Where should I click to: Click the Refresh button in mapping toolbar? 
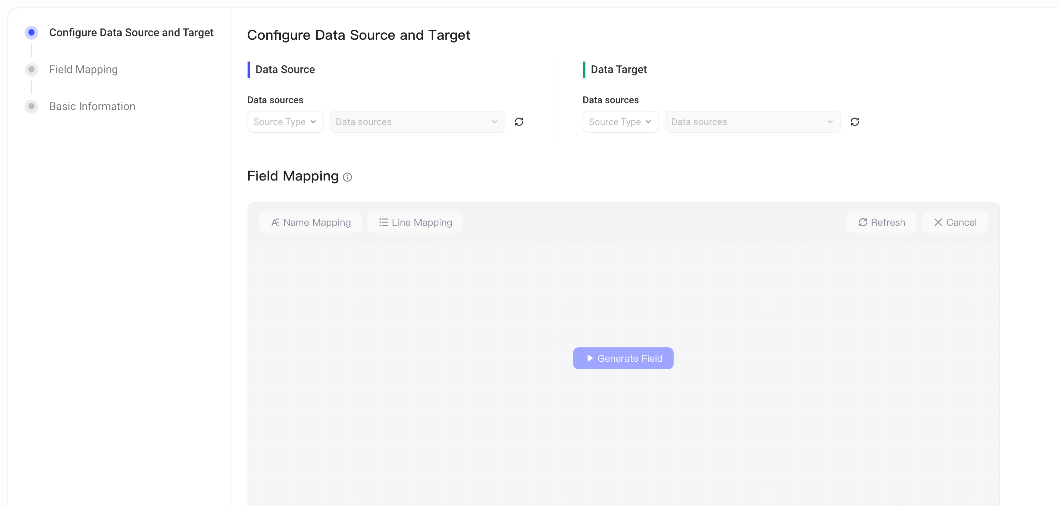(x=882, y=223)
